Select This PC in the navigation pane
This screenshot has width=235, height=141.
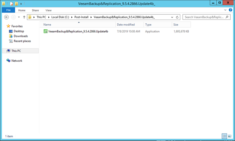[x=21, y=51]
